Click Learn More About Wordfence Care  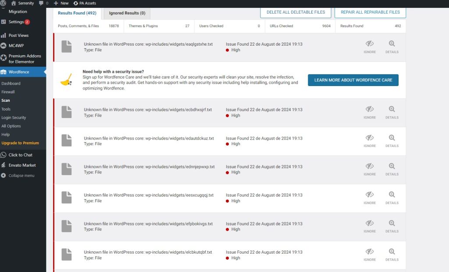[353, 80]
